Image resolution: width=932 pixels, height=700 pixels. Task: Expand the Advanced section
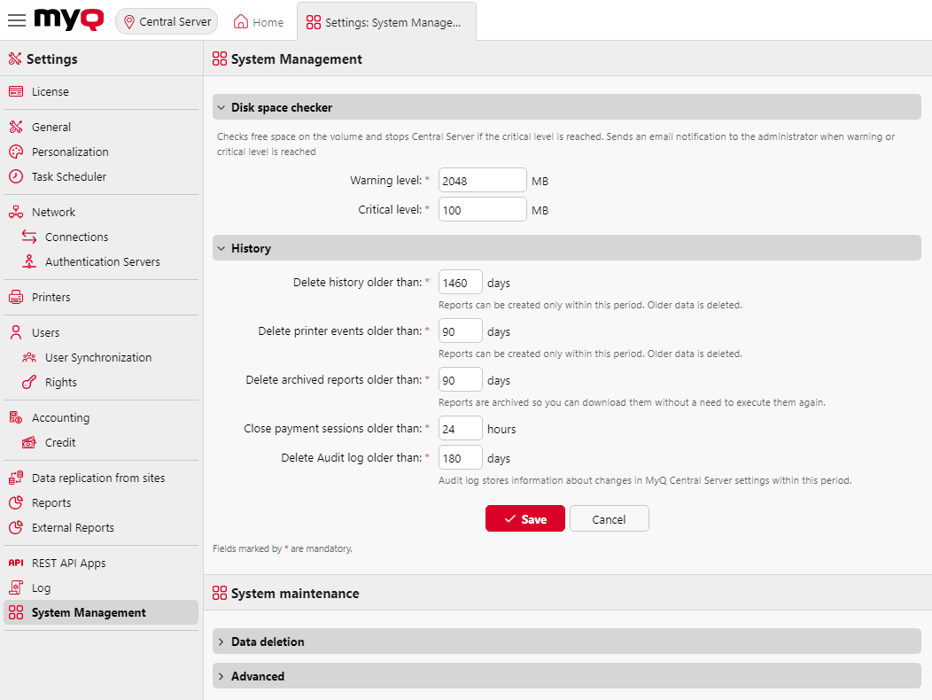coord(221,675)
